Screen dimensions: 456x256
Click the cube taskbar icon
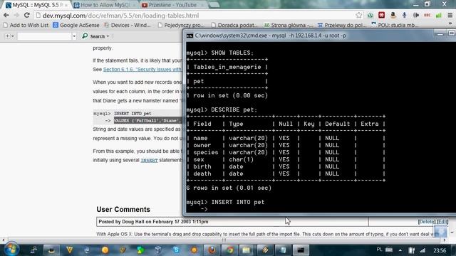[158, 250]
